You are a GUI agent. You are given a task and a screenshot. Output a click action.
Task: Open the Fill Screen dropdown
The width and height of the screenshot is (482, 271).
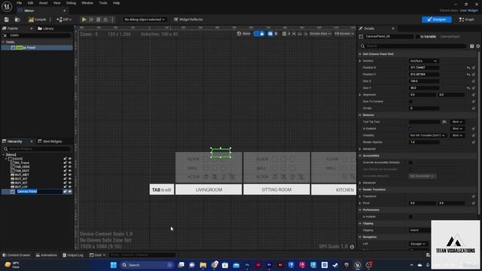[x=344, y=34]
